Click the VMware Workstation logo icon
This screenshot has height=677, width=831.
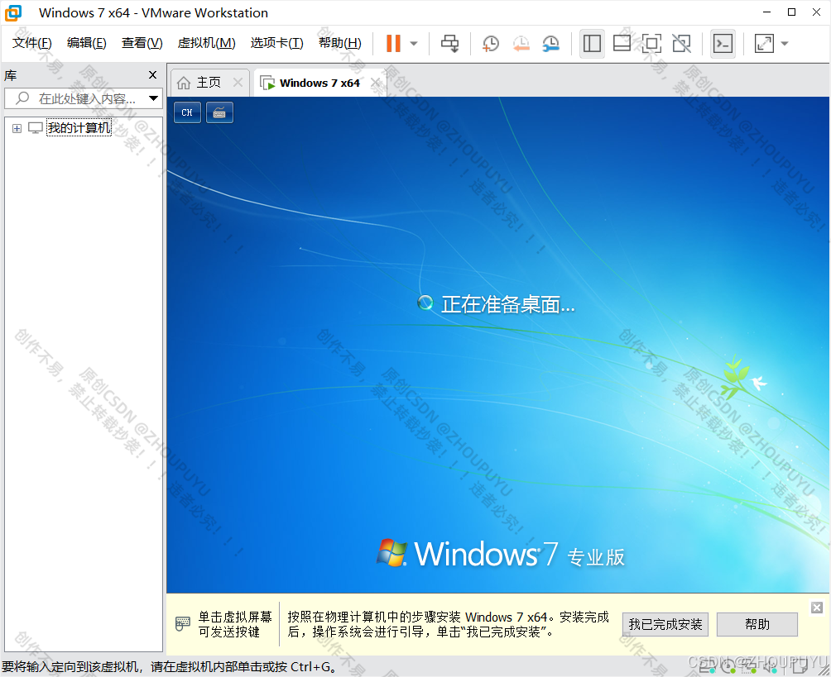pos(13,12)
